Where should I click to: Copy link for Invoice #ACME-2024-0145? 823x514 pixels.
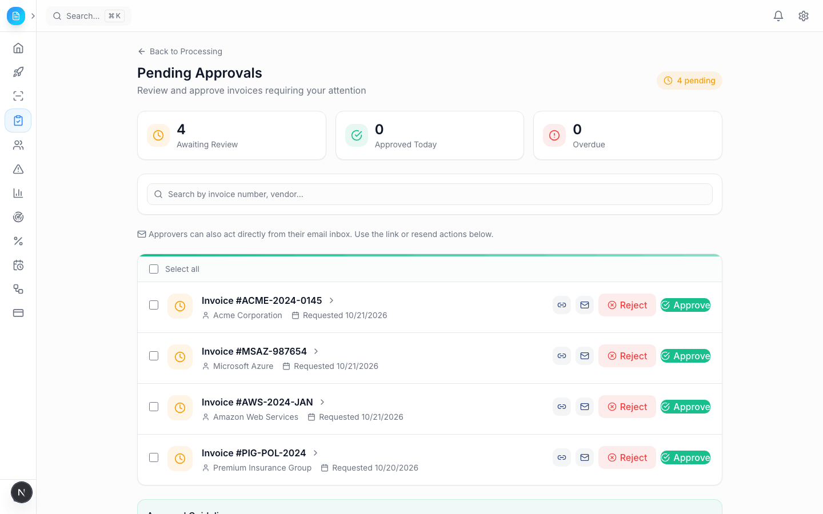(562, 305)
